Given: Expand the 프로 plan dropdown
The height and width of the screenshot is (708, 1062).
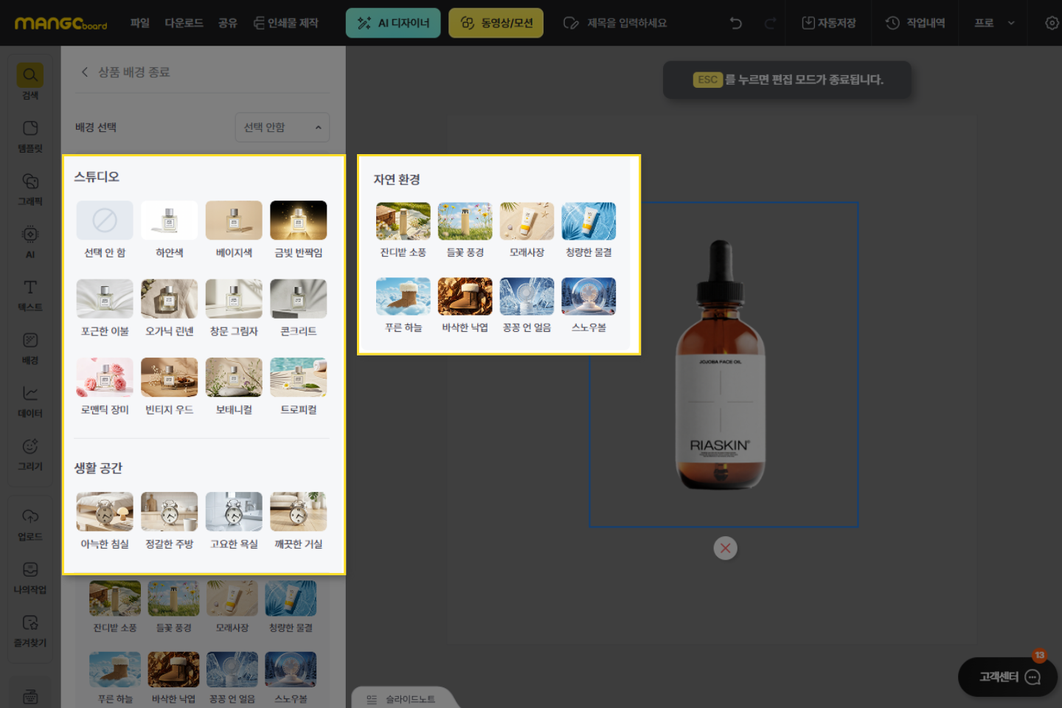Looking at the screenshot, I should point(994,23).
